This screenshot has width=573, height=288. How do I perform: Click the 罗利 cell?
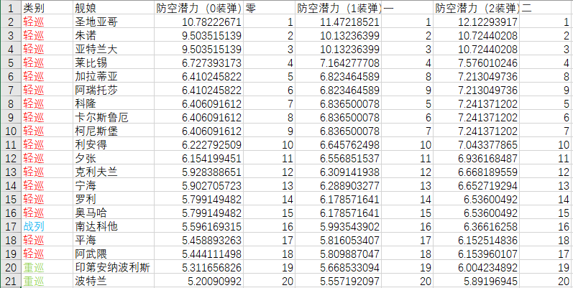point(114,199)
